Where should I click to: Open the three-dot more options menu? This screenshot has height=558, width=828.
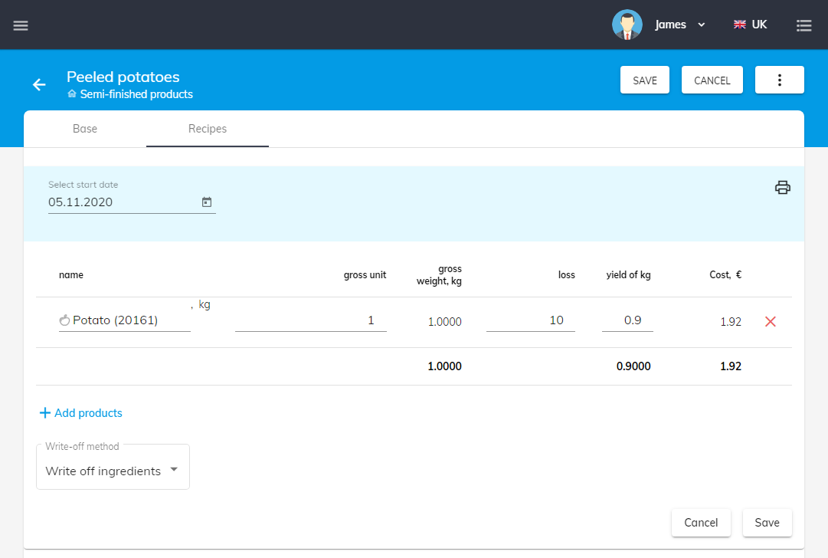point(779,80)
